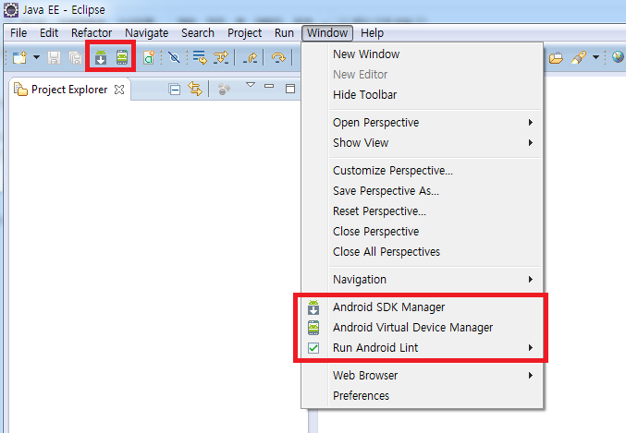
Task: Select Reset Perspective... entry
Action: click(x=423, y=211)
